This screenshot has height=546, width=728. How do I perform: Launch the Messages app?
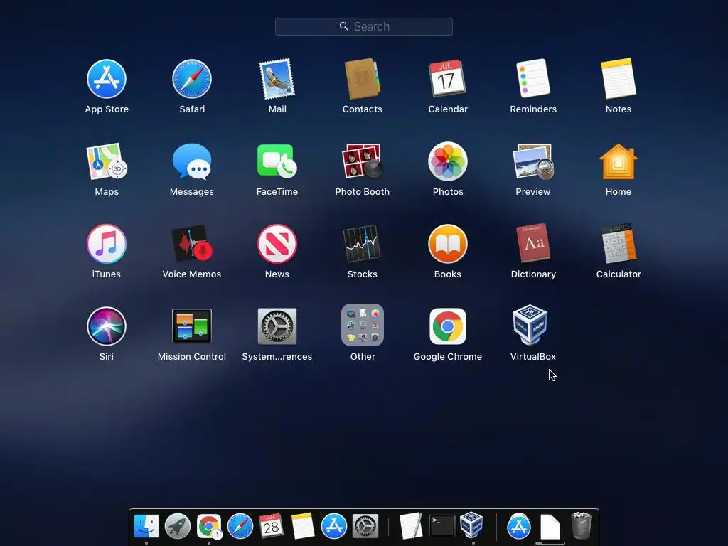coord(192,161)
